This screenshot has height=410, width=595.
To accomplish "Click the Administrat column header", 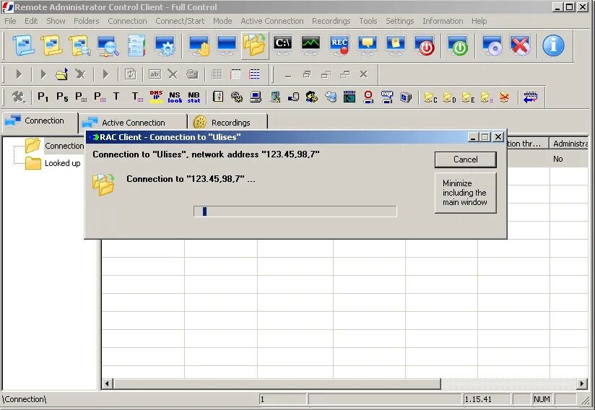I will point(569,144).
